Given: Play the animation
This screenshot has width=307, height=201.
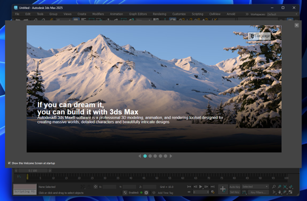Looking at the screenshot, I should point(201,187).
